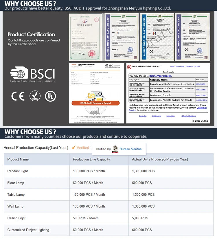217x239 pixels.
Task: Open the Chinese utility patent certificate thumbnail
Action: [85, 37]
